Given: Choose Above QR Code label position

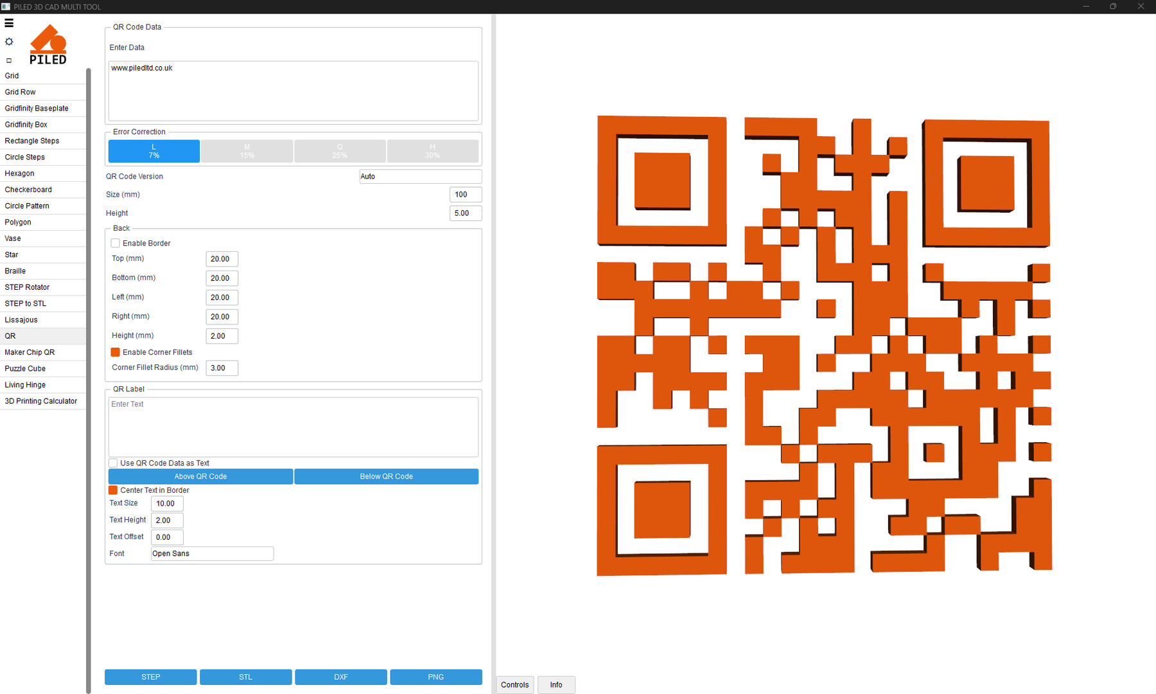Looking at the screenshot, I should coord(200,477).
